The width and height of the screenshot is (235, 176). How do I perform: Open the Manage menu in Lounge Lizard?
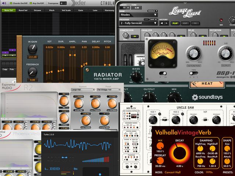(152, 11)
